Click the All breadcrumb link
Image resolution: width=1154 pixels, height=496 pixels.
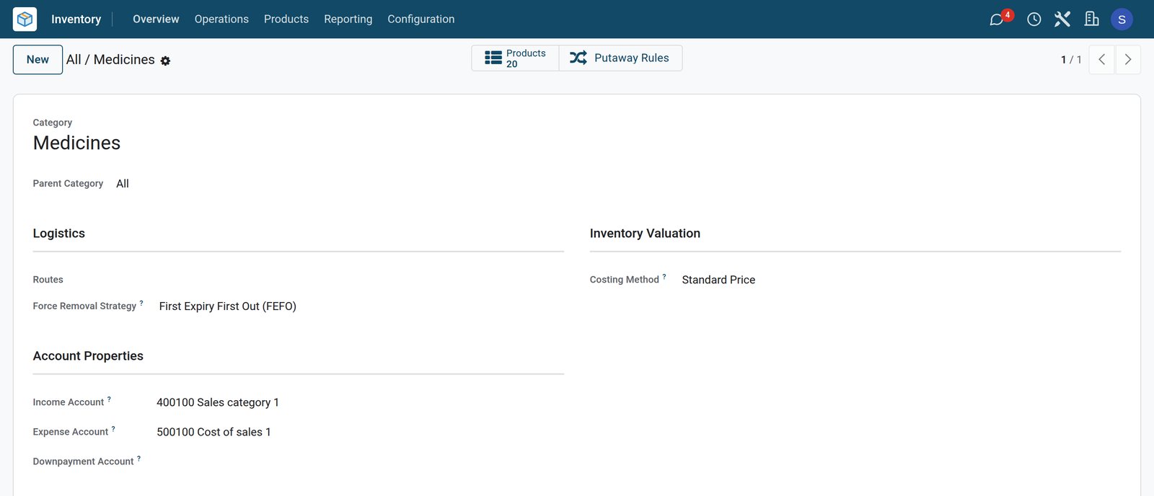(x=74, y=60)
